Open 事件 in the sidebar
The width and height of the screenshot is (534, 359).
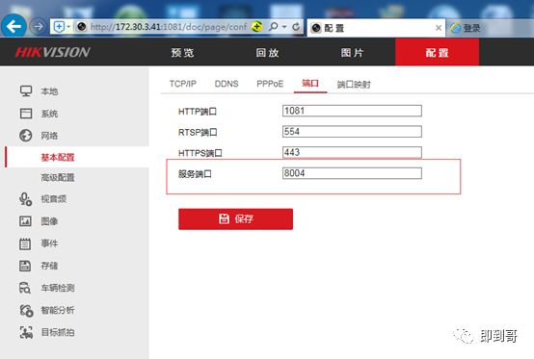click(x=49, y=244)
